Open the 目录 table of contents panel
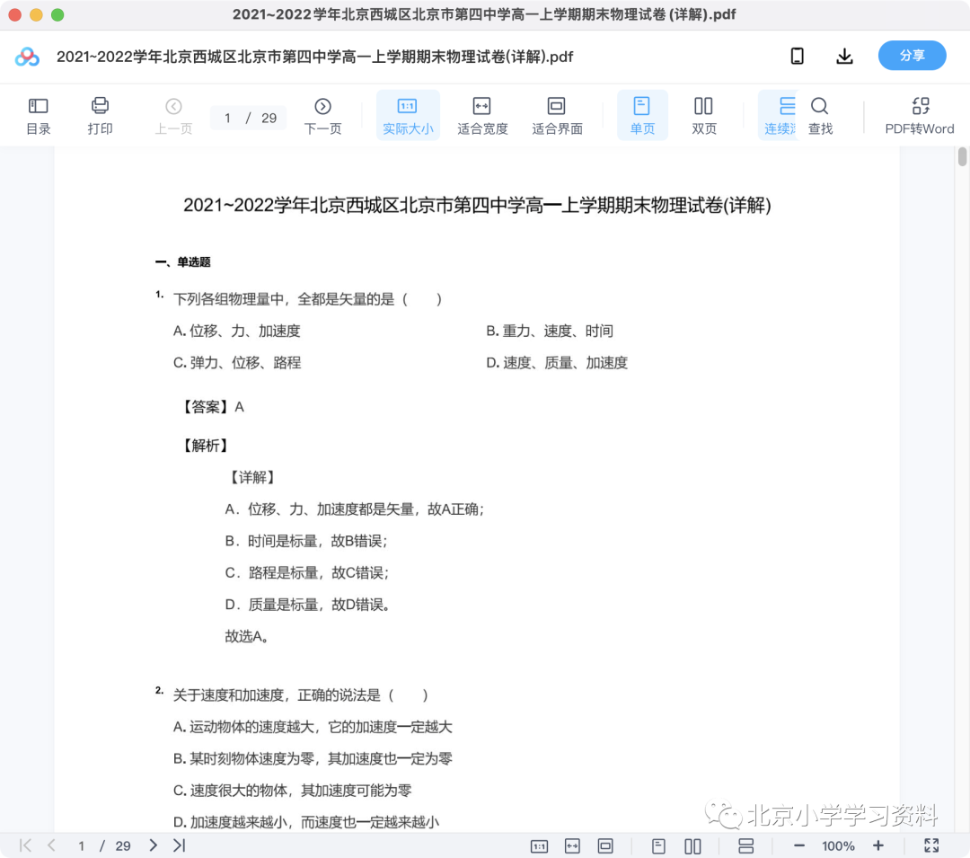 pos(39,116)
